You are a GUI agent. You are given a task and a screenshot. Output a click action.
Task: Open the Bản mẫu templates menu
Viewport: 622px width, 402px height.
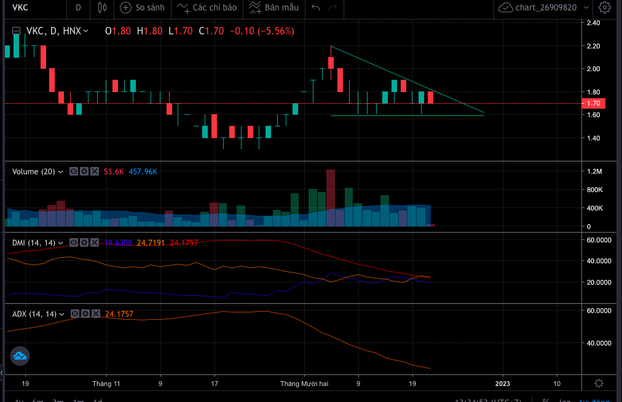274,8
